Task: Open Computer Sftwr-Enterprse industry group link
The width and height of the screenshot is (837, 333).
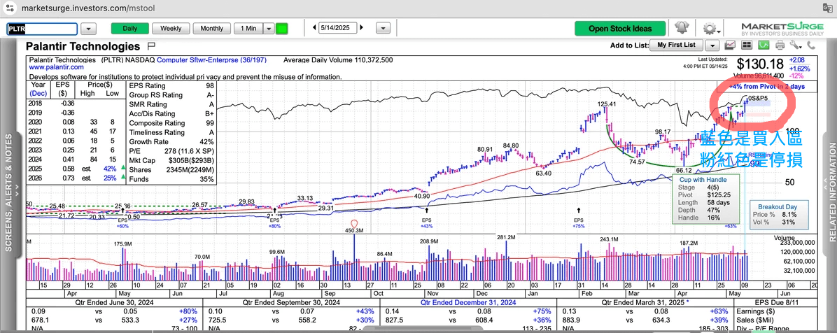Action: pyautogui.click(x=211, y=60)
